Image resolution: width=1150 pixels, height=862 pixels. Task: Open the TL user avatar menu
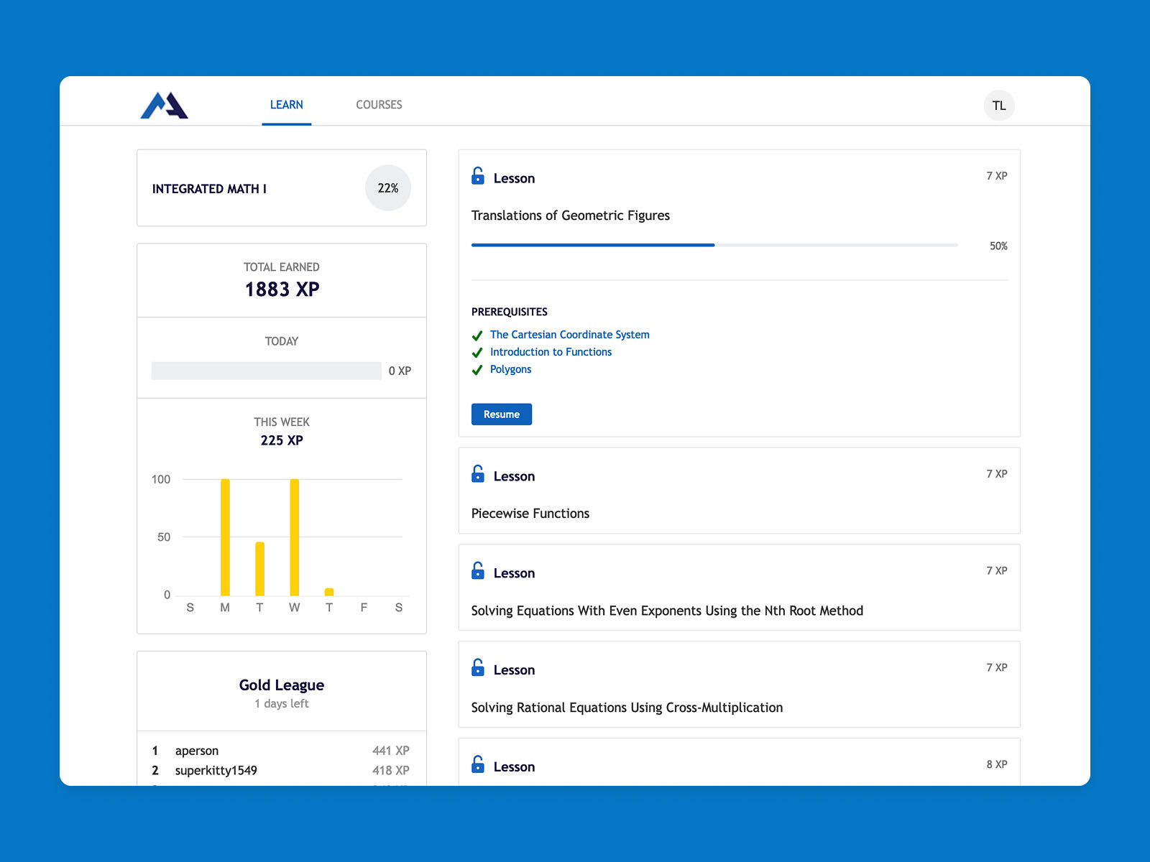tap(998, 106)
